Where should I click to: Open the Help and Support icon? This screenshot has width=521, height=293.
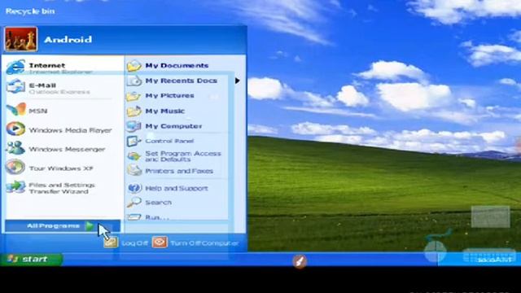pos(134,188)
